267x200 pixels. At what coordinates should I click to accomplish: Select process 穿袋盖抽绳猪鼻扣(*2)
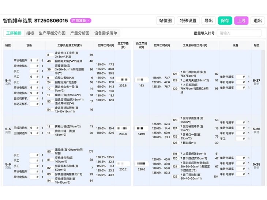click(x=68, y=174)
